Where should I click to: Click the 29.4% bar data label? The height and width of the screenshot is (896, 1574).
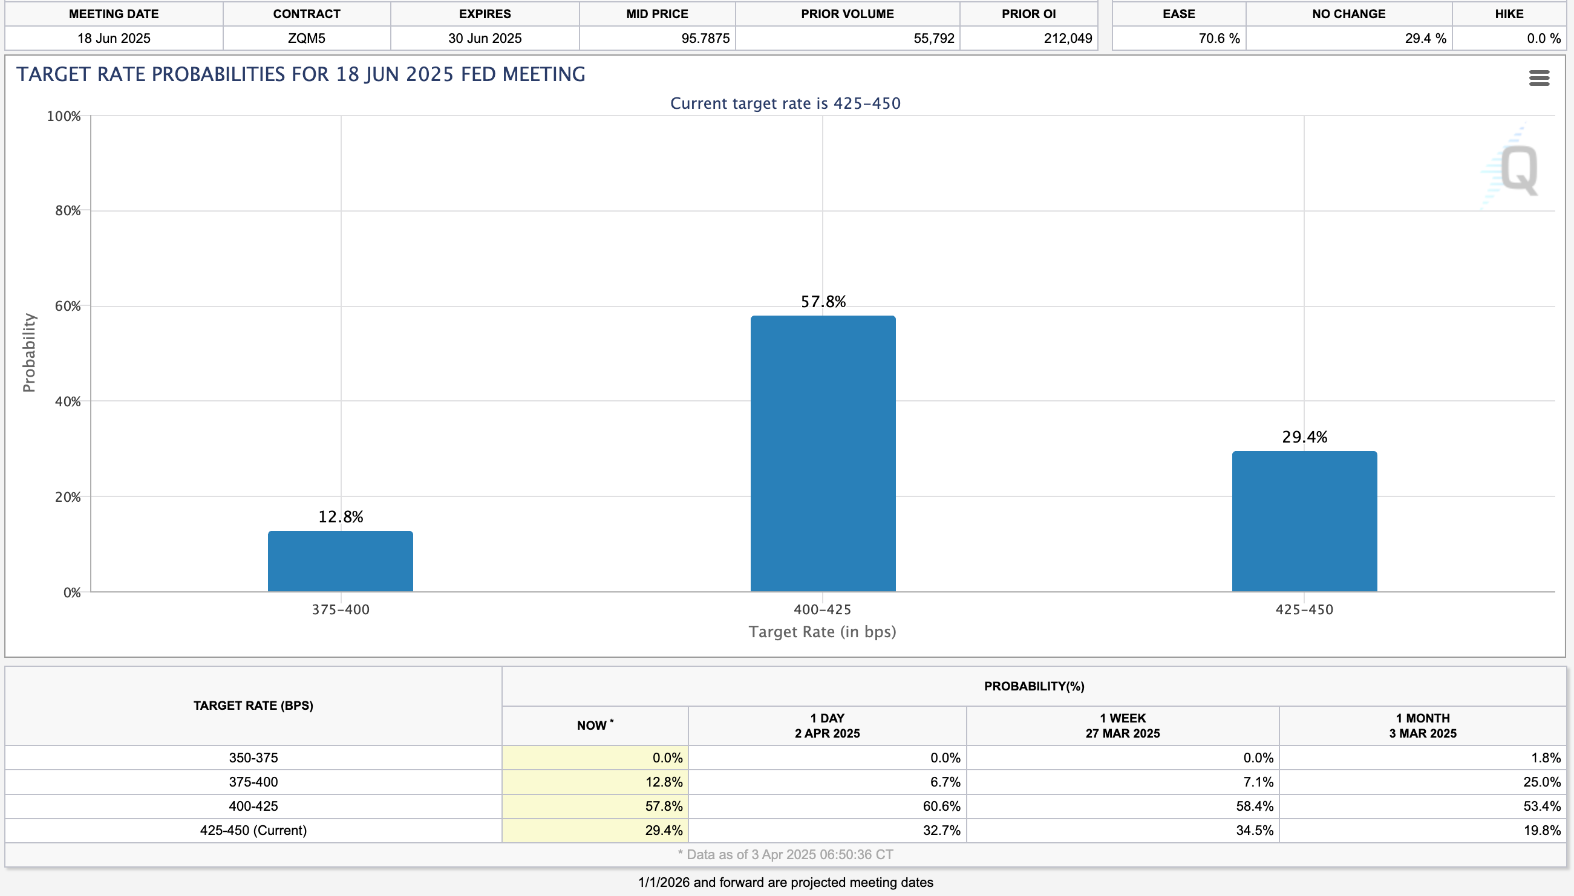[x=1304, y=437]
